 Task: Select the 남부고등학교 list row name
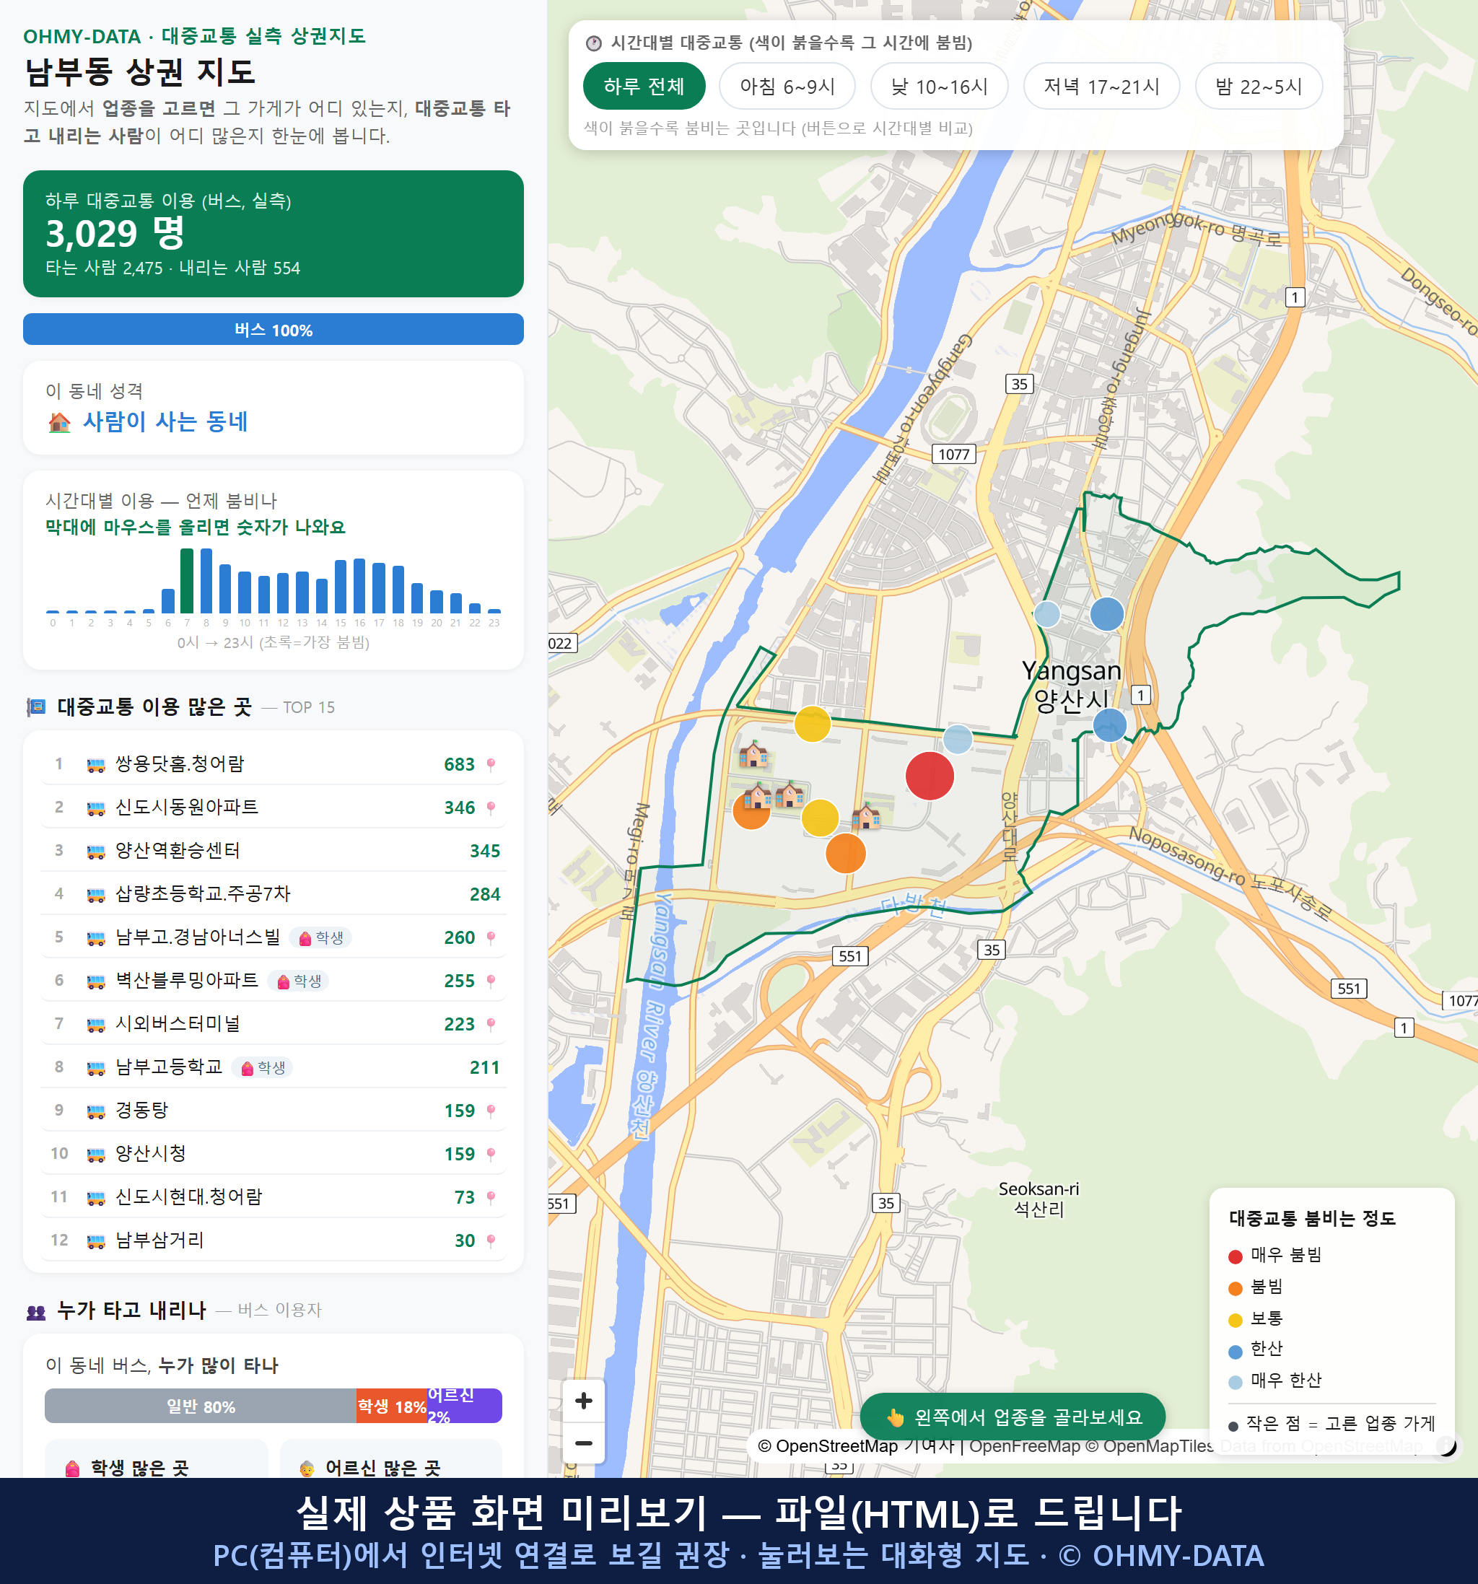click(169, 1068)
